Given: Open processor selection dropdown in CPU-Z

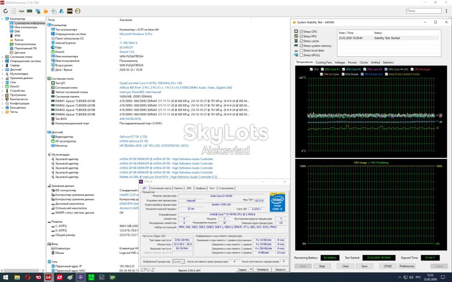Looking at the screenshot, I should [178, 262].
